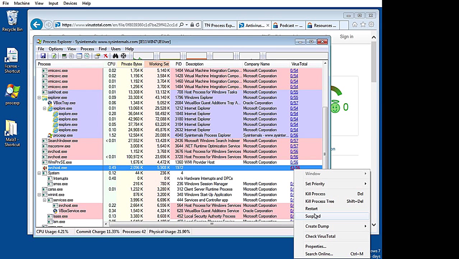Image resolution: width=459 pixels, height=259 pixels.
Task: Sort by the Company Name column header
Action: tap(257, 64)
